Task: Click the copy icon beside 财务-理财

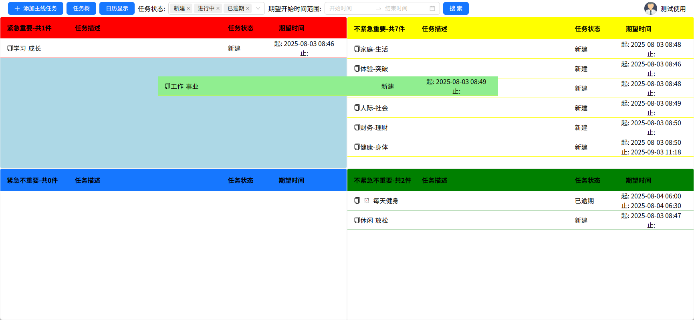Action: point(357,127)
